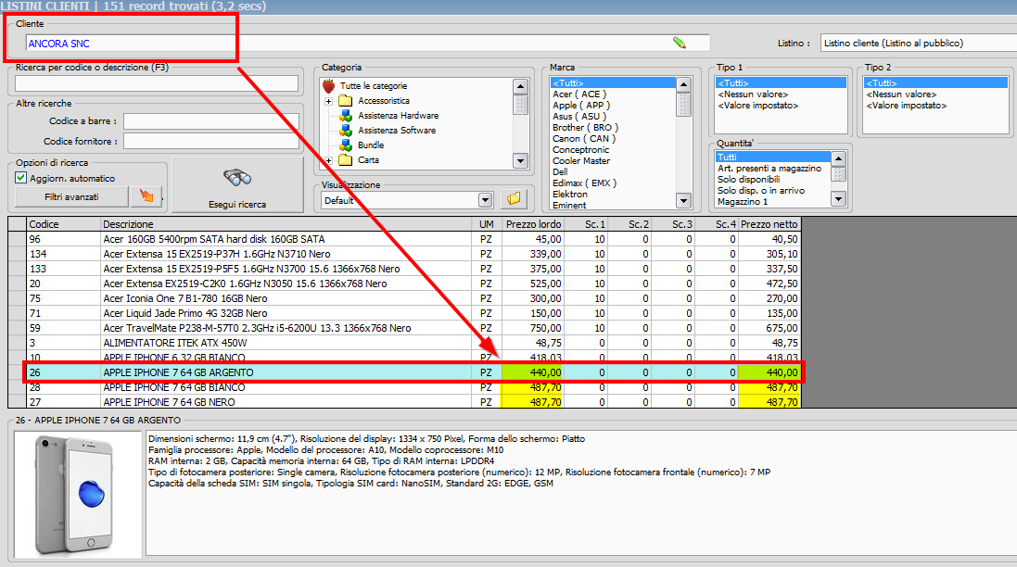
Task: Click the Assistenza Software category icon
Action: tap(346, 131)
